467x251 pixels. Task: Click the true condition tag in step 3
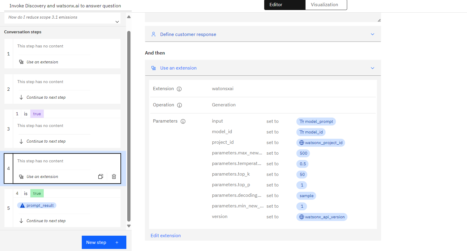tap(37, 114)
